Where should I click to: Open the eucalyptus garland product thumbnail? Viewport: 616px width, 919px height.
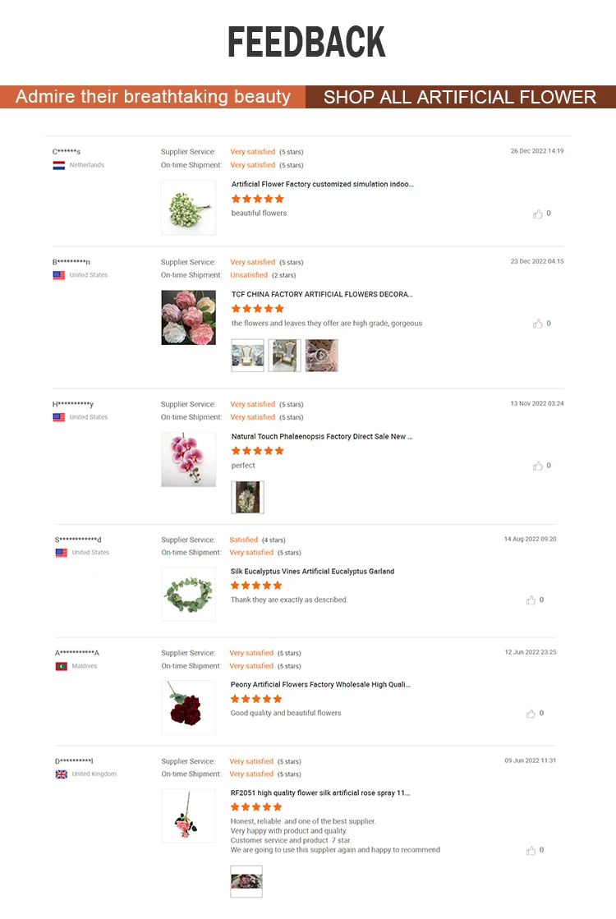tap(189, 594)
